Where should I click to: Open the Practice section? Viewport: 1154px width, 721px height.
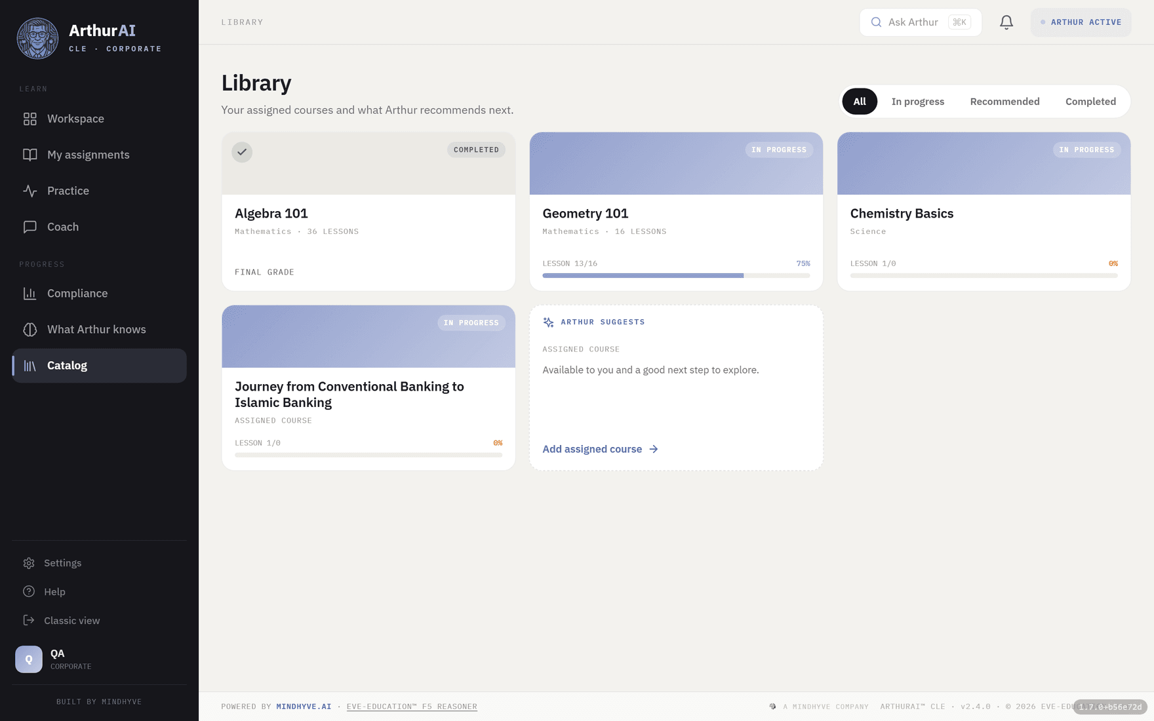pos(99,191)
